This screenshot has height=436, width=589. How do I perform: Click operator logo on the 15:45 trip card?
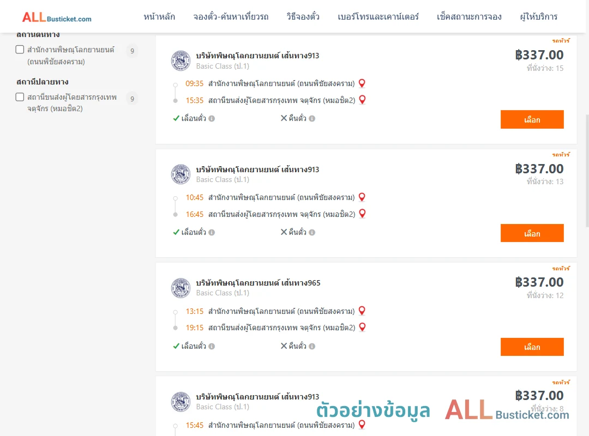pyautogui.click(x=181, y=402)
